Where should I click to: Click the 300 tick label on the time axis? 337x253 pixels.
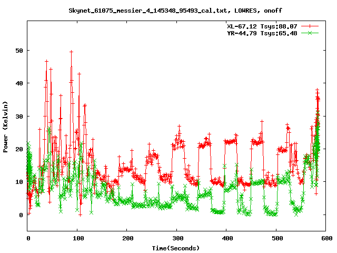click(177, 238)
